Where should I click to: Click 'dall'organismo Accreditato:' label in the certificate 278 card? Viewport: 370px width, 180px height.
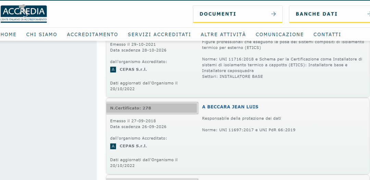point(138,138)
